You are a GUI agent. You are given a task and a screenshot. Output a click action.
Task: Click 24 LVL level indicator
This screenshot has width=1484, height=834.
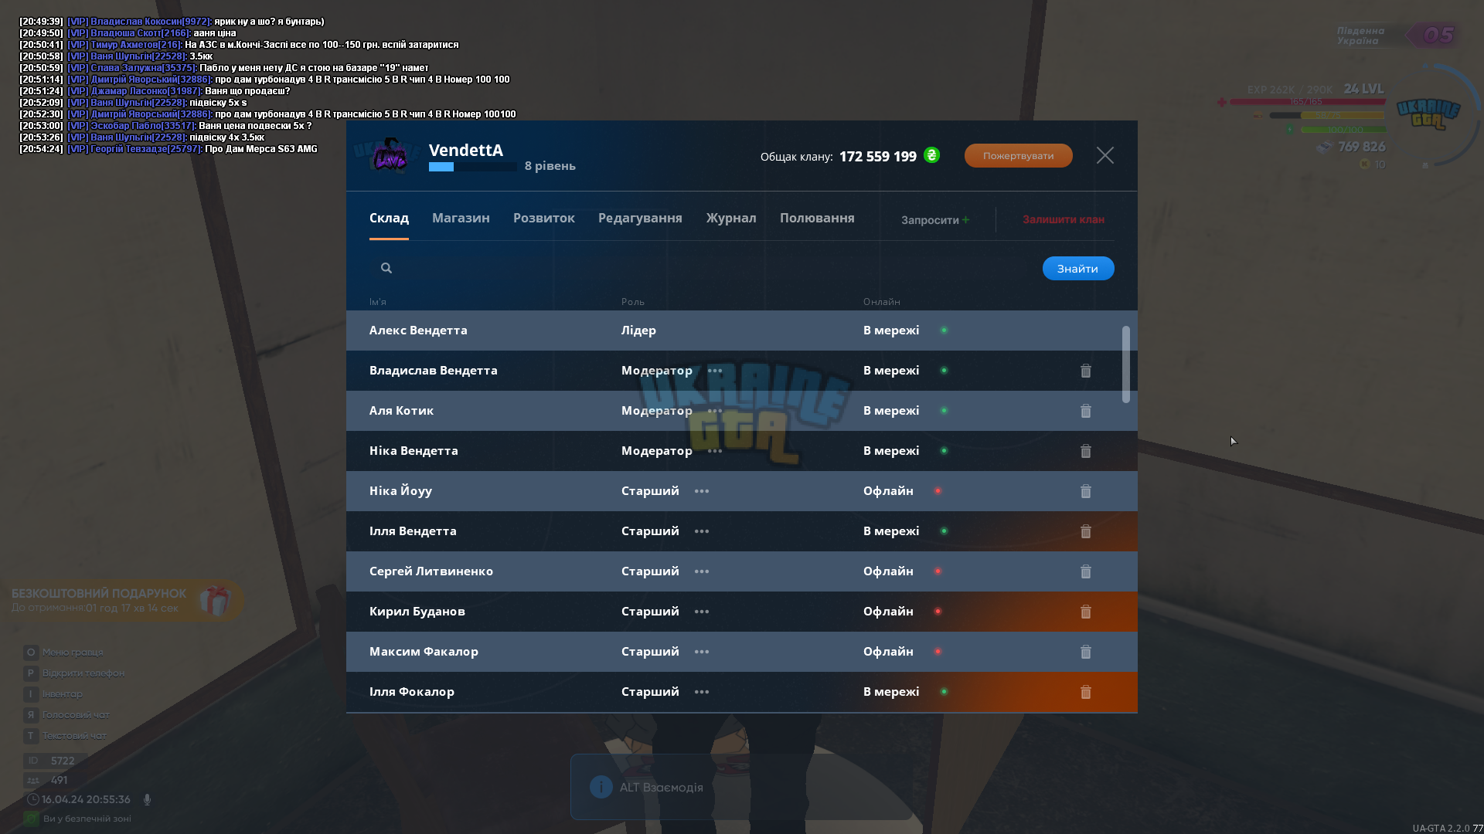1364,89
